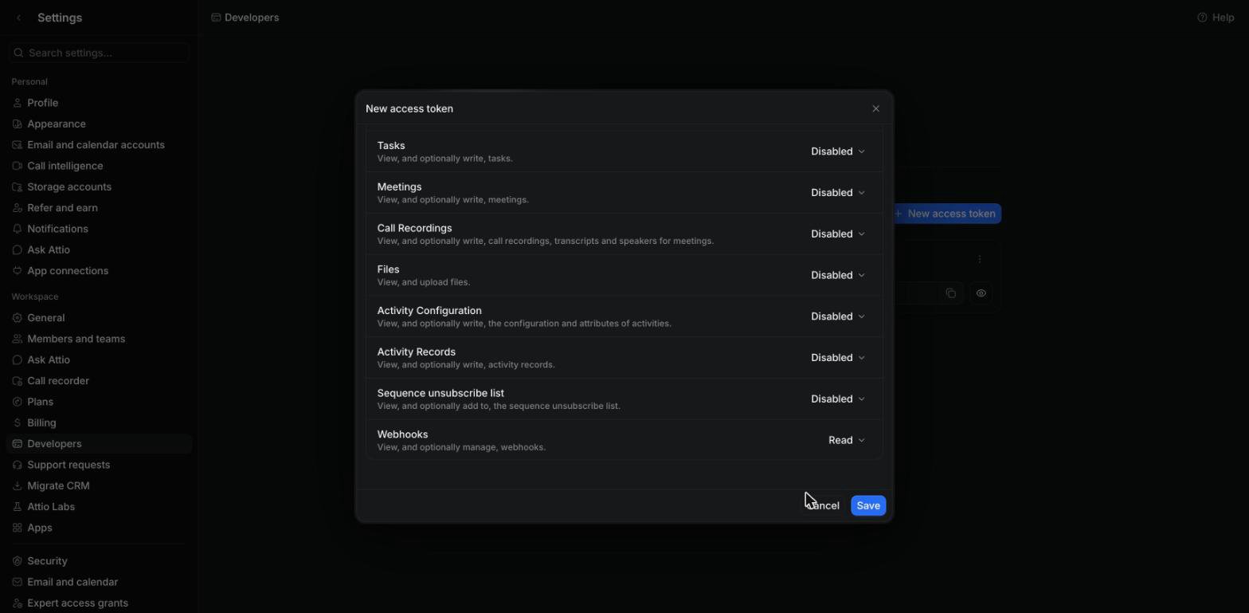Open the token's three-dot options menu

[979, 259]
